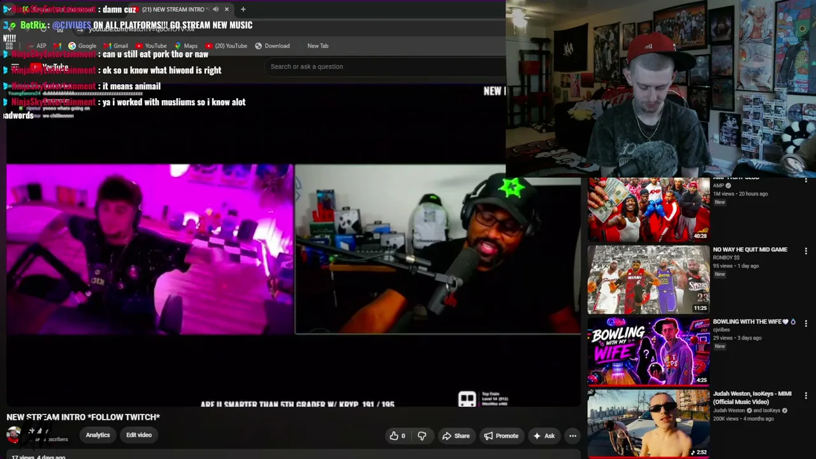Open the New Tab bookmark
The image size is (816, 459).
tap(317, 46)
